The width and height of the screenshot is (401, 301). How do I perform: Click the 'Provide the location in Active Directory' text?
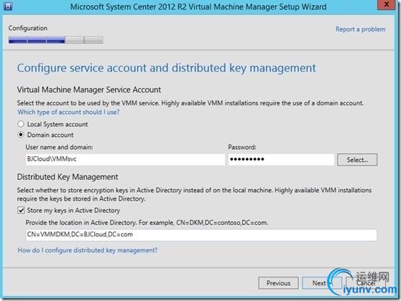(x=147, y=223)
